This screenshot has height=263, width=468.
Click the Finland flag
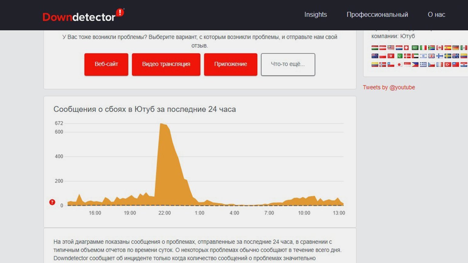pos(440,56)
